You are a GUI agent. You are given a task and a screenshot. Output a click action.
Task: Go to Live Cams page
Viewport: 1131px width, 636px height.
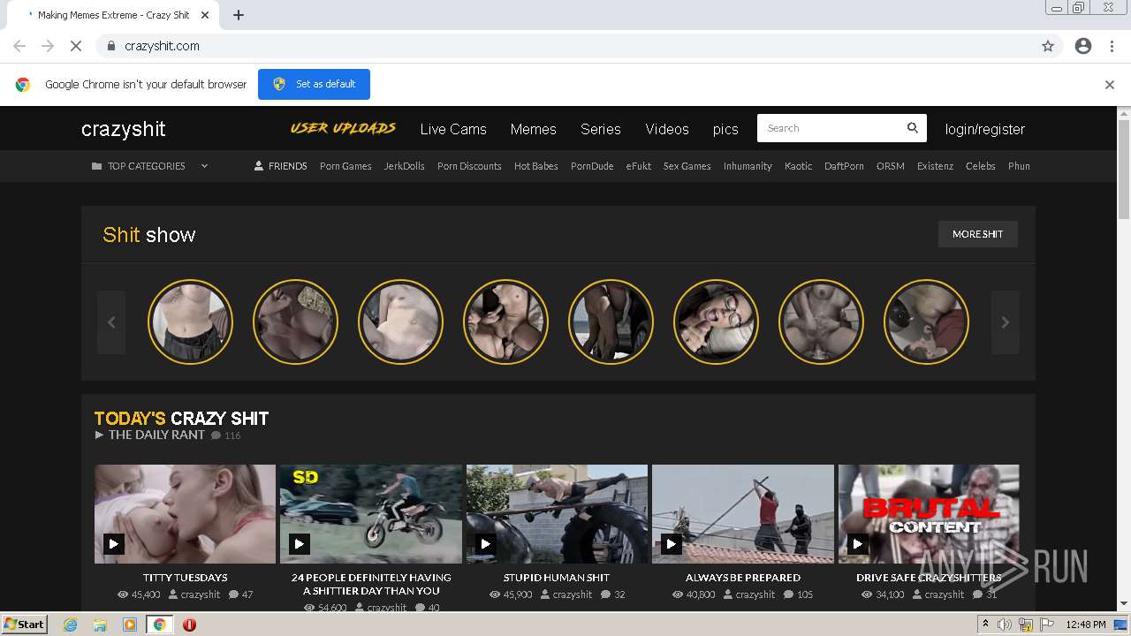(x=453, y=129)
